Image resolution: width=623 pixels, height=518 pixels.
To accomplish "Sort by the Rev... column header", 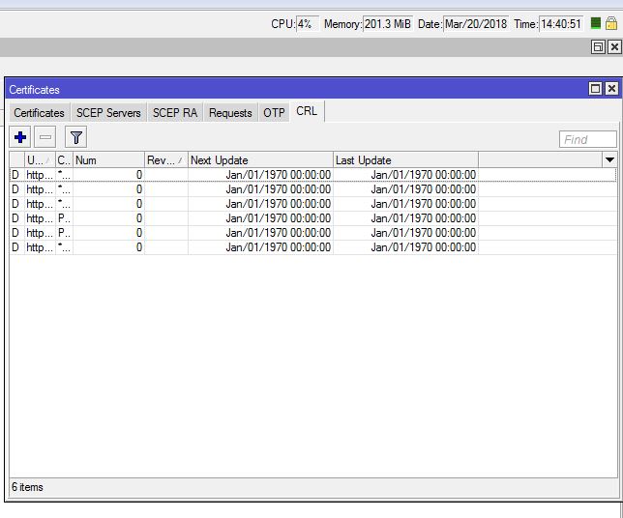I will click(x=166, y=160).
